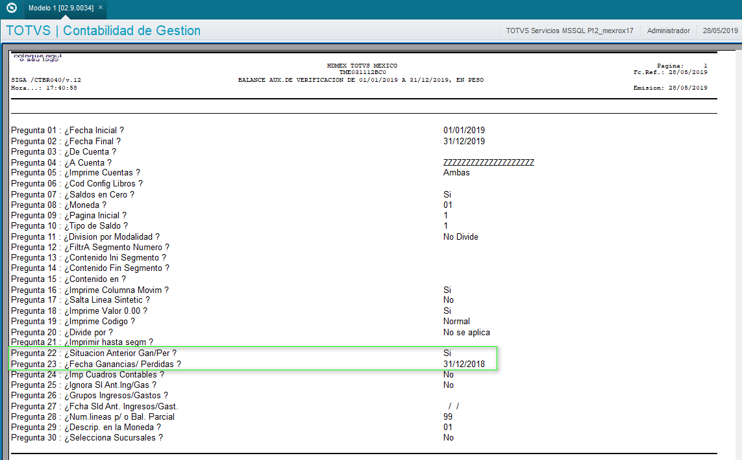Click Pregunta 29 ¿Descrip. en la Moneda ? row
Screen dimensions: 742x460
pos(86,428)
